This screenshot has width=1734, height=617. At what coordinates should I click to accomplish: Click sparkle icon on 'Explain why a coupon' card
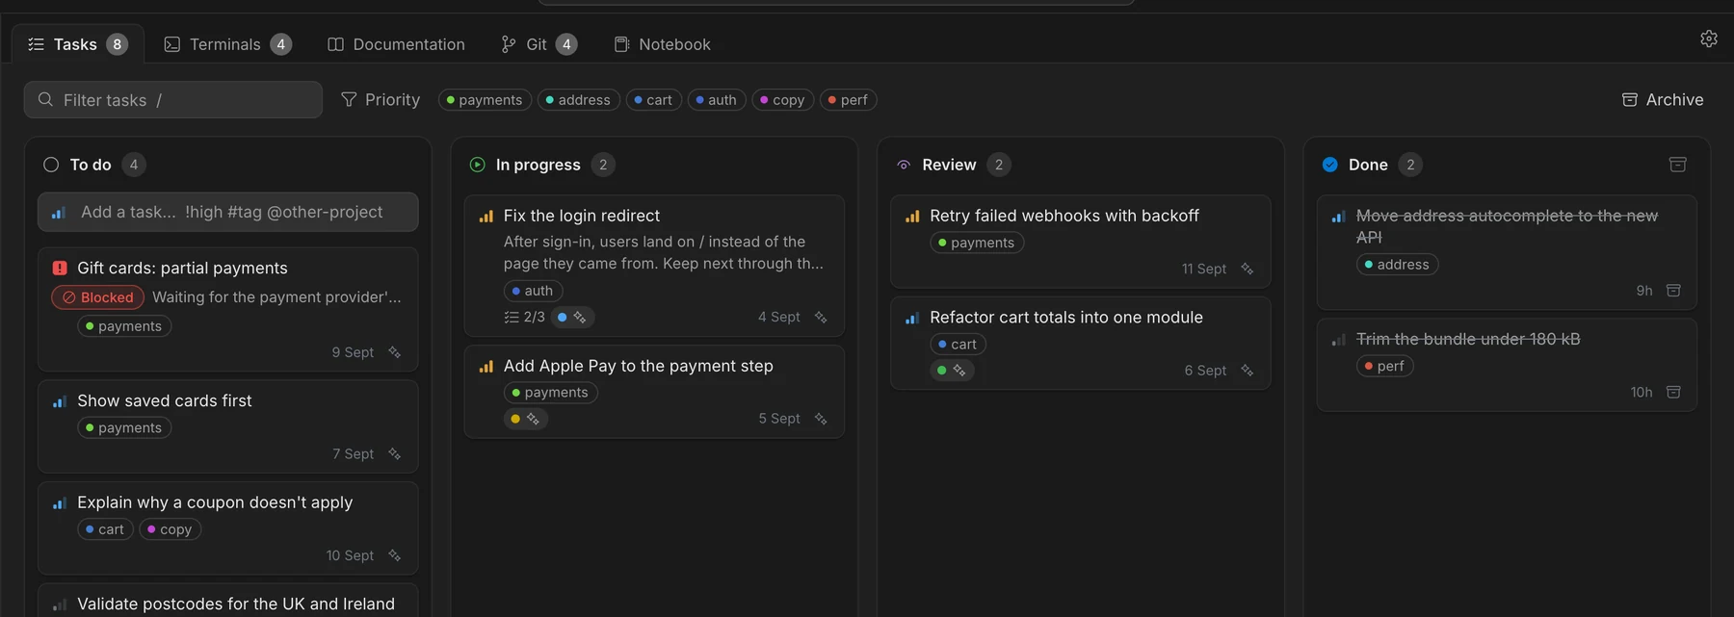pyautogui.click(x=394, y=555)
